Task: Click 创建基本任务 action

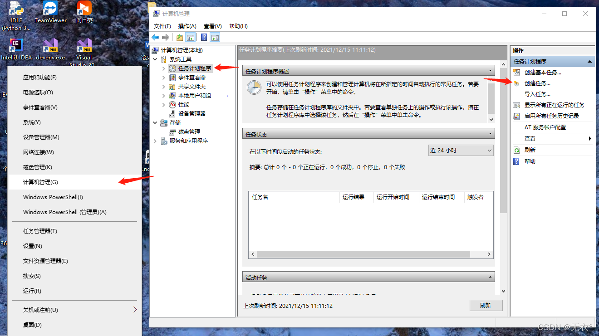Action: (543, 72)
